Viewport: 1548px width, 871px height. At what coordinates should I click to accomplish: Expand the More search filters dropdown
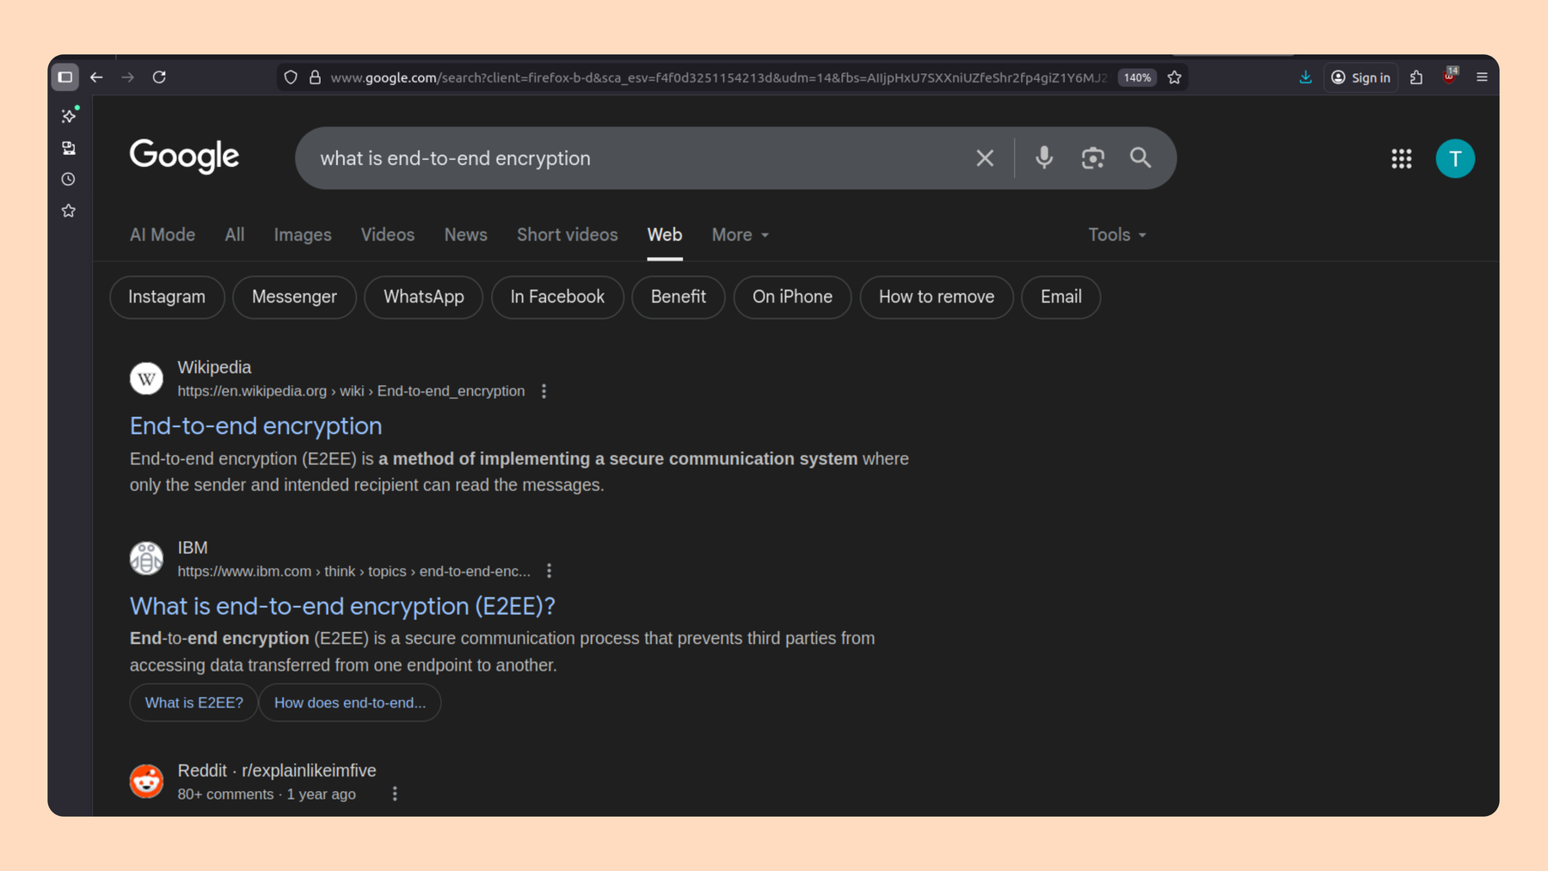pos(740,235)
